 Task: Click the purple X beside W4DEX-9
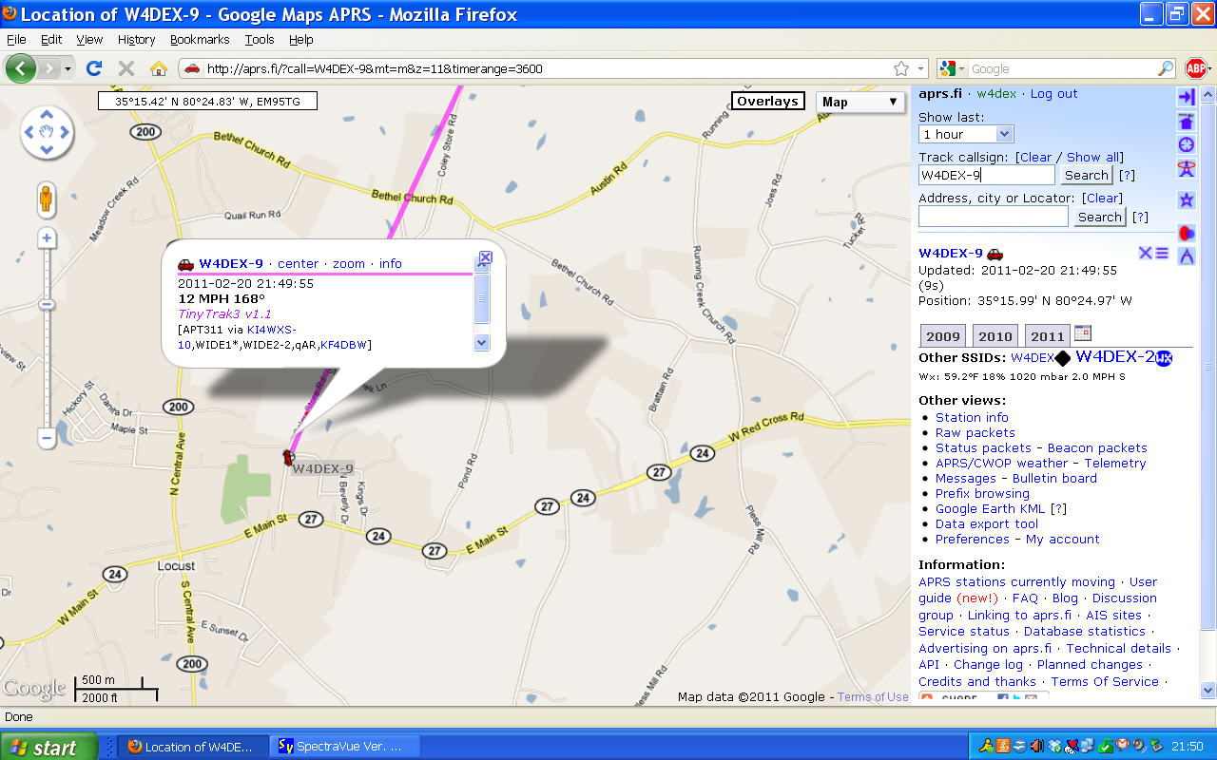[x=1146, y=253]
